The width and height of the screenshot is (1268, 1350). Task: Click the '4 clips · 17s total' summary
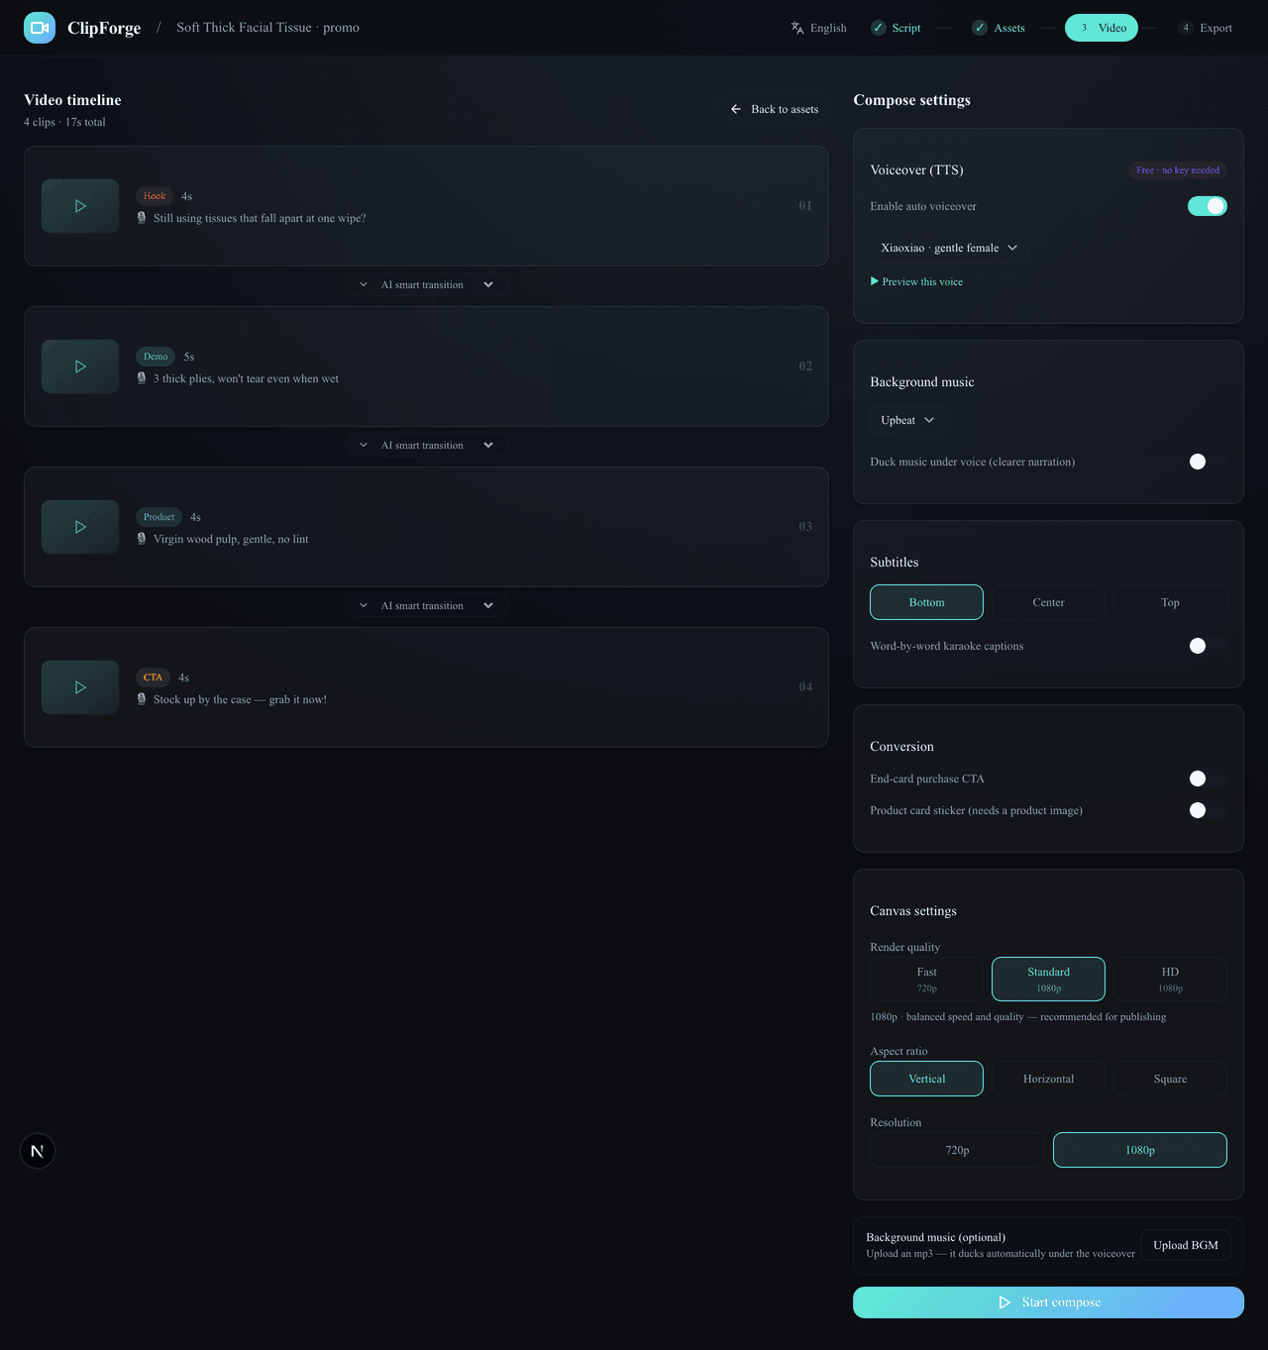[x=64, y=122]
